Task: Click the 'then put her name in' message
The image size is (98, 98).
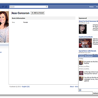Action: coord(91,73)
